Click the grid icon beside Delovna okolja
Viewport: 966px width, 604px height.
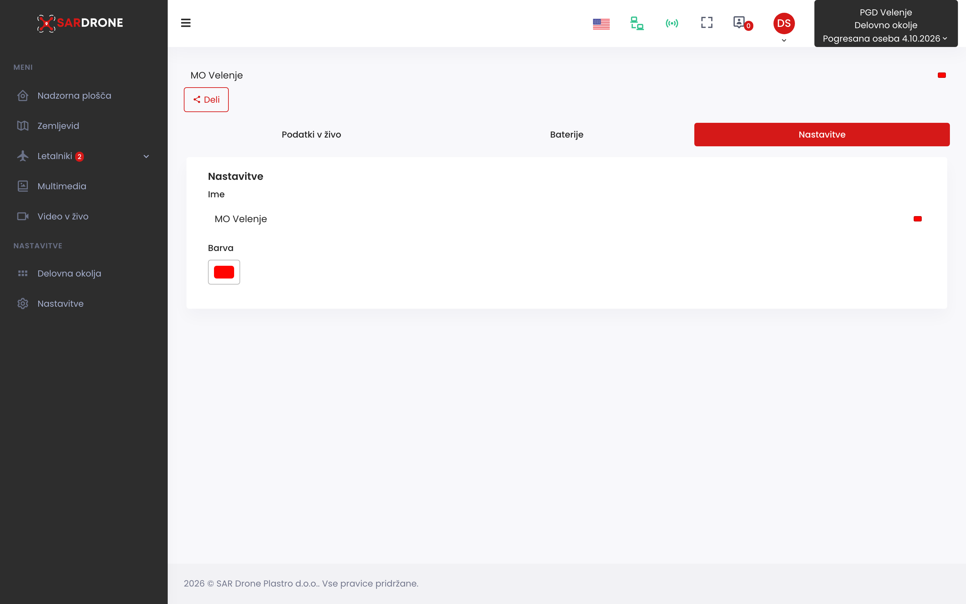23,273
